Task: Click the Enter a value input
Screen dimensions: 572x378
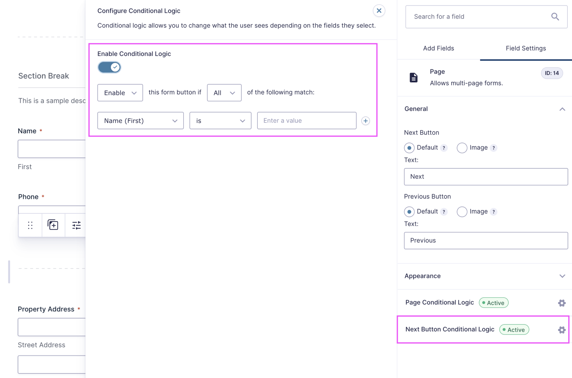Action: tap(307, 121)
